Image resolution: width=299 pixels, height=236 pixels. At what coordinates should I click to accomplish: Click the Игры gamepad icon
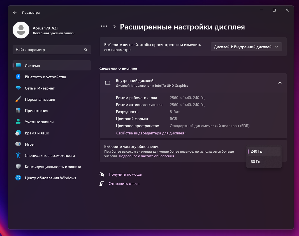point(18,144)
